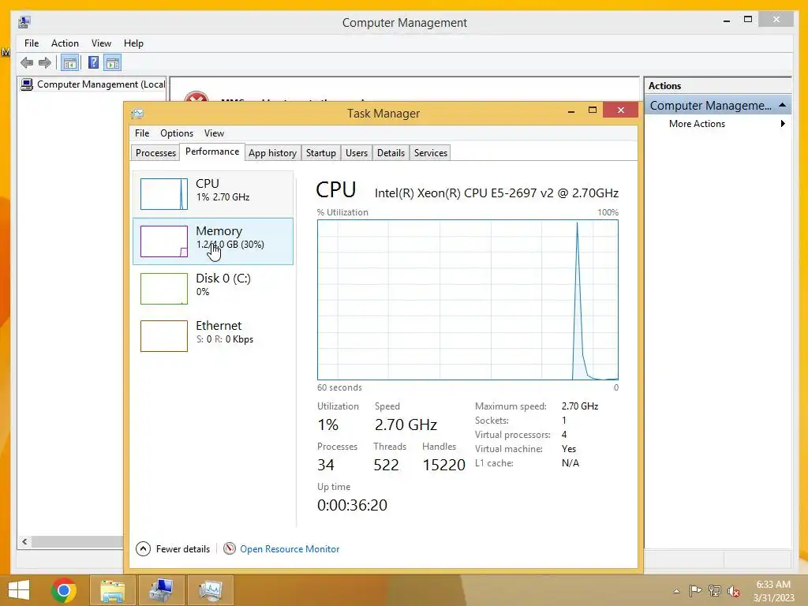Open Task Manager File menu

coord(142,133)
